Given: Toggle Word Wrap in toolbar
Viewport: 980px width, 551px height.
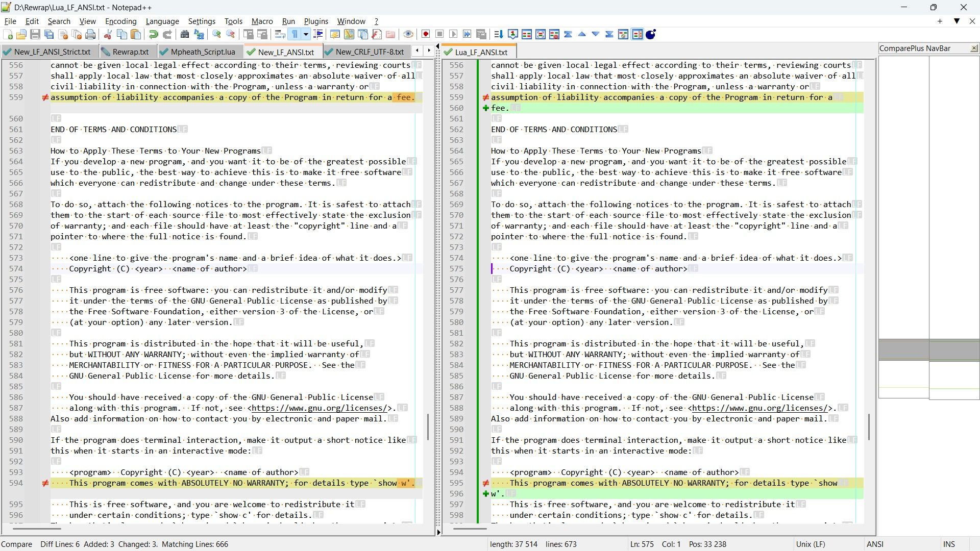Looking at the screenshot, I should pyautogui.click(x=280, y=34).
